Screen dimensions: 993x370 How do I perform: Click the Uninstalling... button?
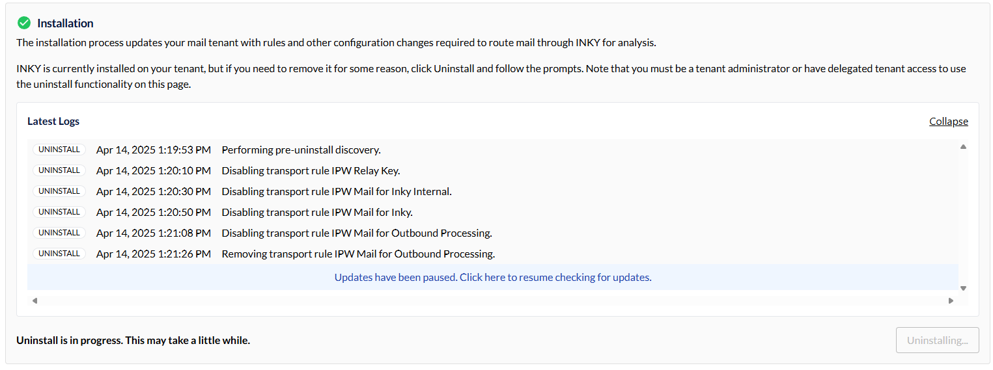[x=937, y=340]
